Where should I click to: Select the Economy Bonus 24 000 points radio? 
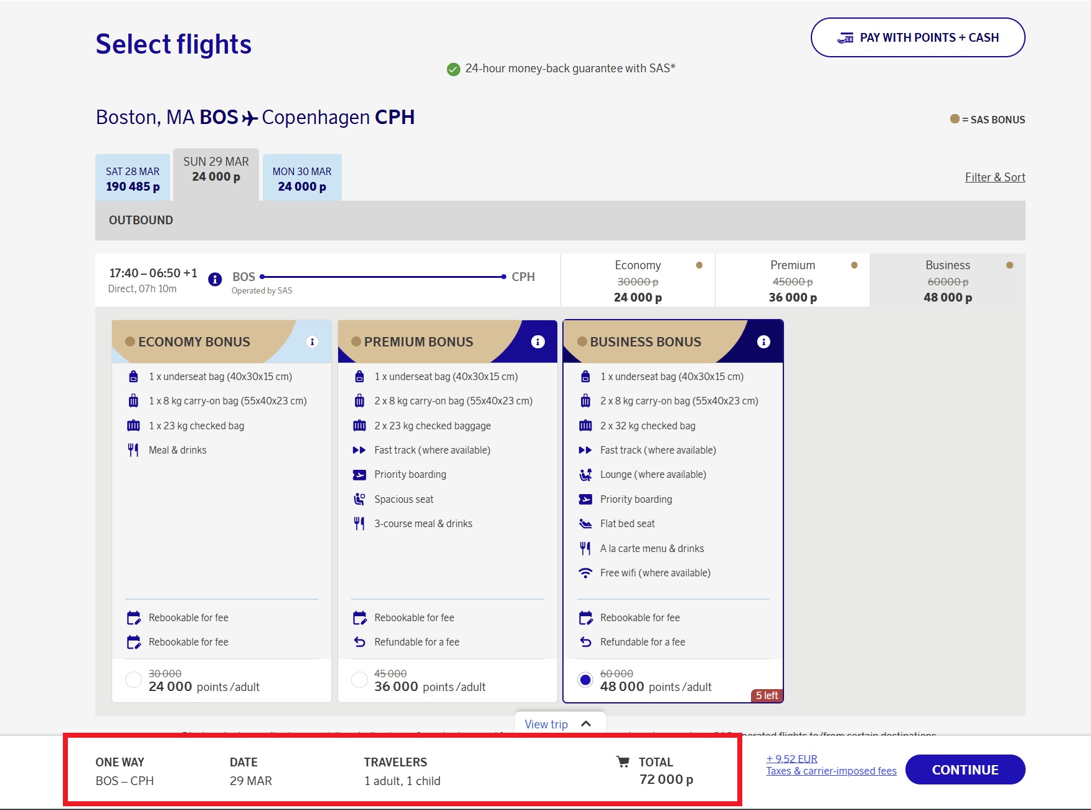click(x=133, y=680)
